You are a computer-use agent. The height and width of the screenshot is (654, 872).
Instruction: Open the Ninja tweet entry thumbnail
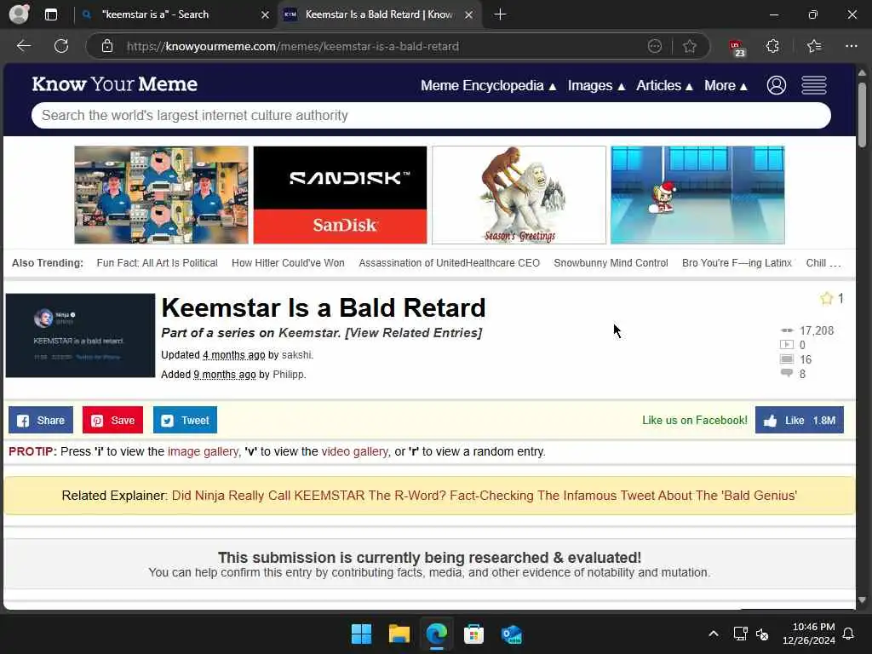[x=80, y=336]
